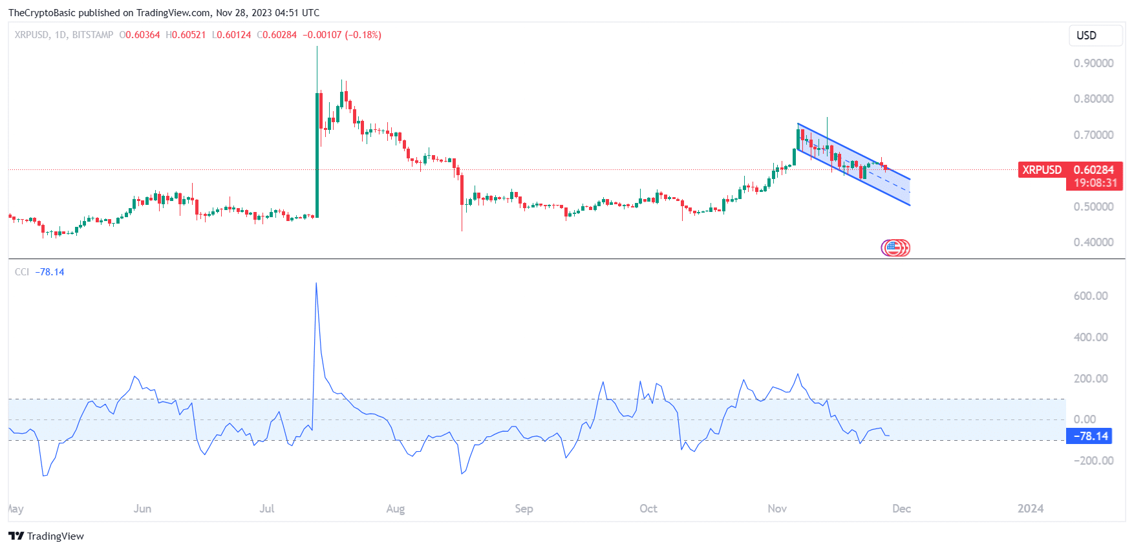Click the 0.40000 price axis label
This screenshot has height=550, width=1134.
point(1093,242)
